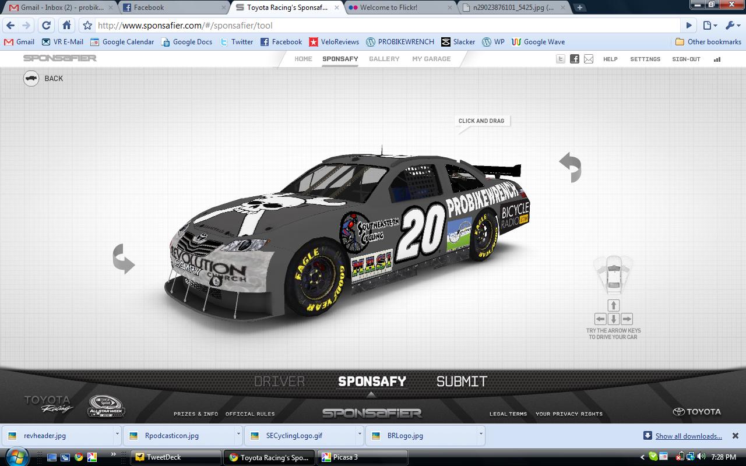Open the Gallery tab
The width and height of the screenshot is (746, 466).
tap(384, 59)
